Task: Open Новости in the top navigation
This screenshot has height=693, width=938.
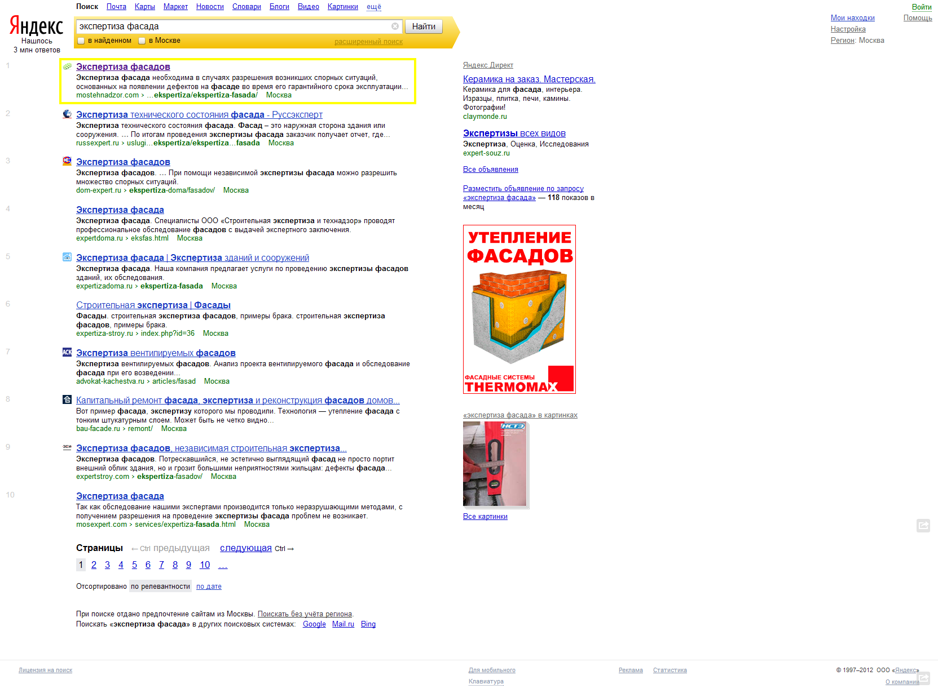Action: pyautogui.click(x=210, y=7)
